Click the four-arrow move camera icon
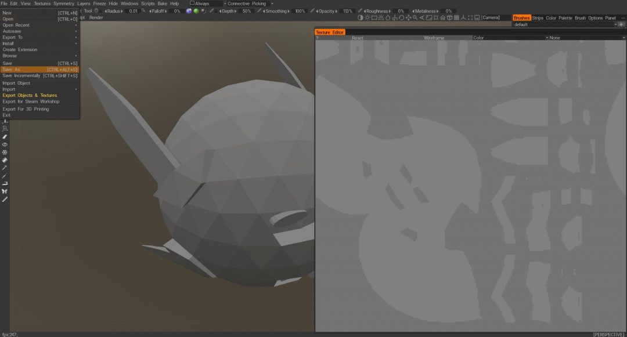The width and height of the screenshot is (627, 337). pyautogui.click(x=408, y=17)
